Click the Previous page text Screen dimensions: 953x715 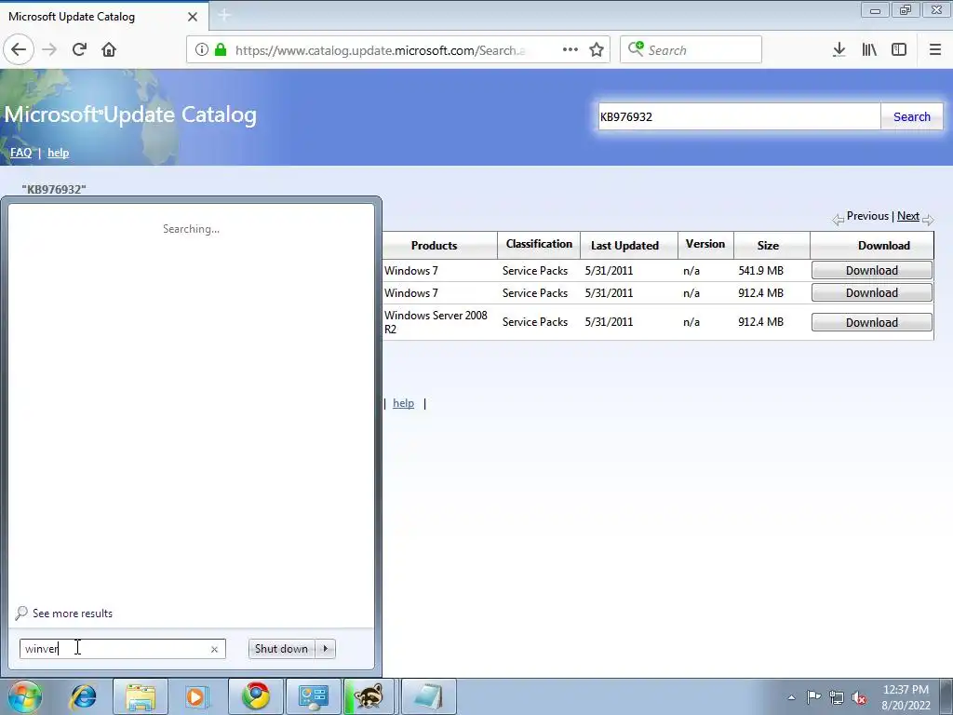[867, 216]
